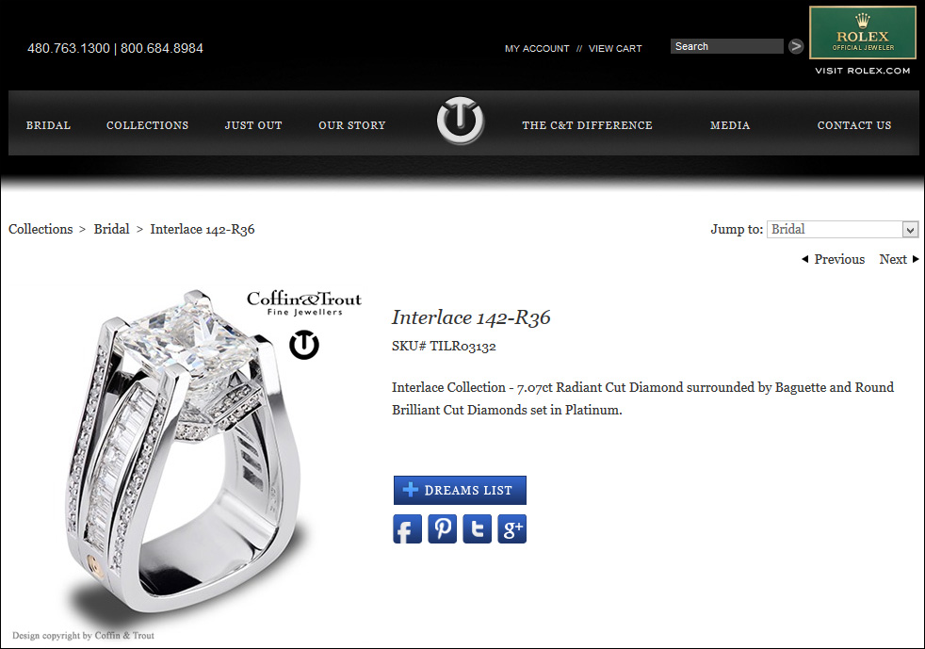
Task: Open My Account link
Action: 537,48
